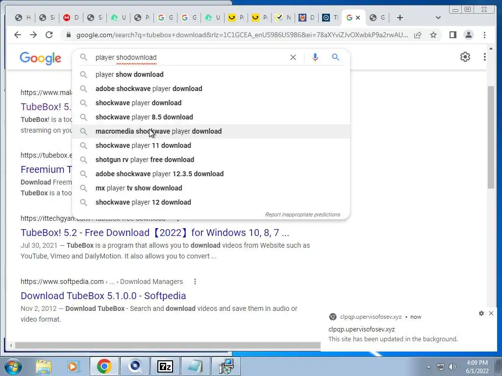Switch to Chrome in the taskbar

point(104,366)
